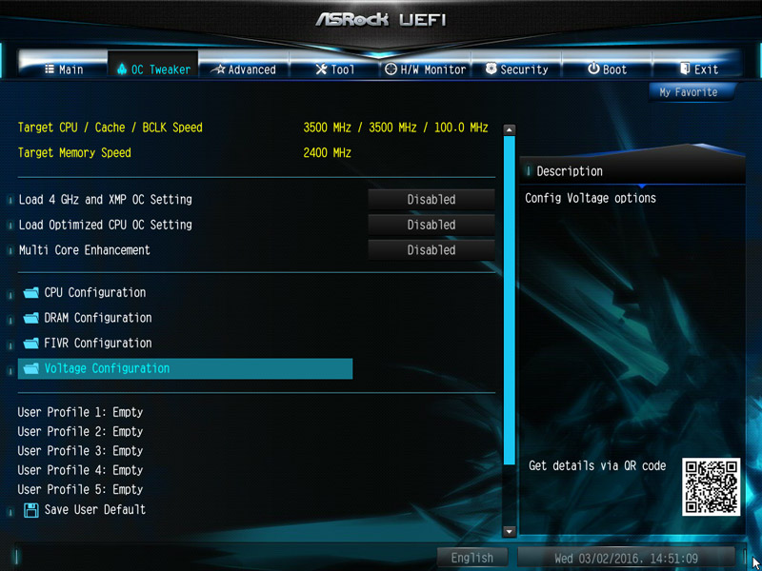
Task: Switch to the Advanced tab
Action: [244, 69]
